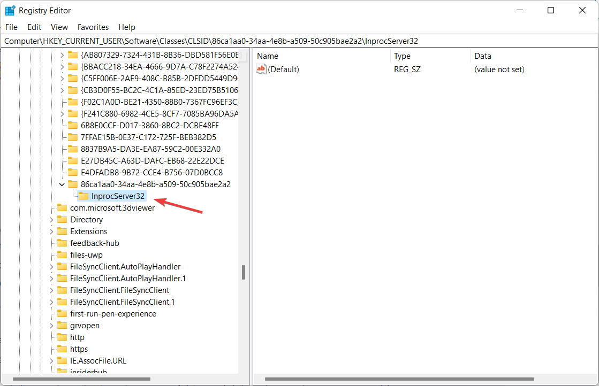Expand the IE.AssocFile.URL key
Screen dimensions: 599x386
coord(51,361)
